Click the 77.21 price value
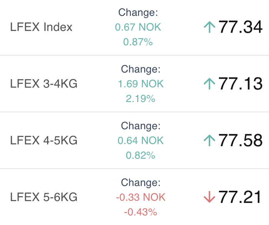The image size is (269, 225). [239, 197]
